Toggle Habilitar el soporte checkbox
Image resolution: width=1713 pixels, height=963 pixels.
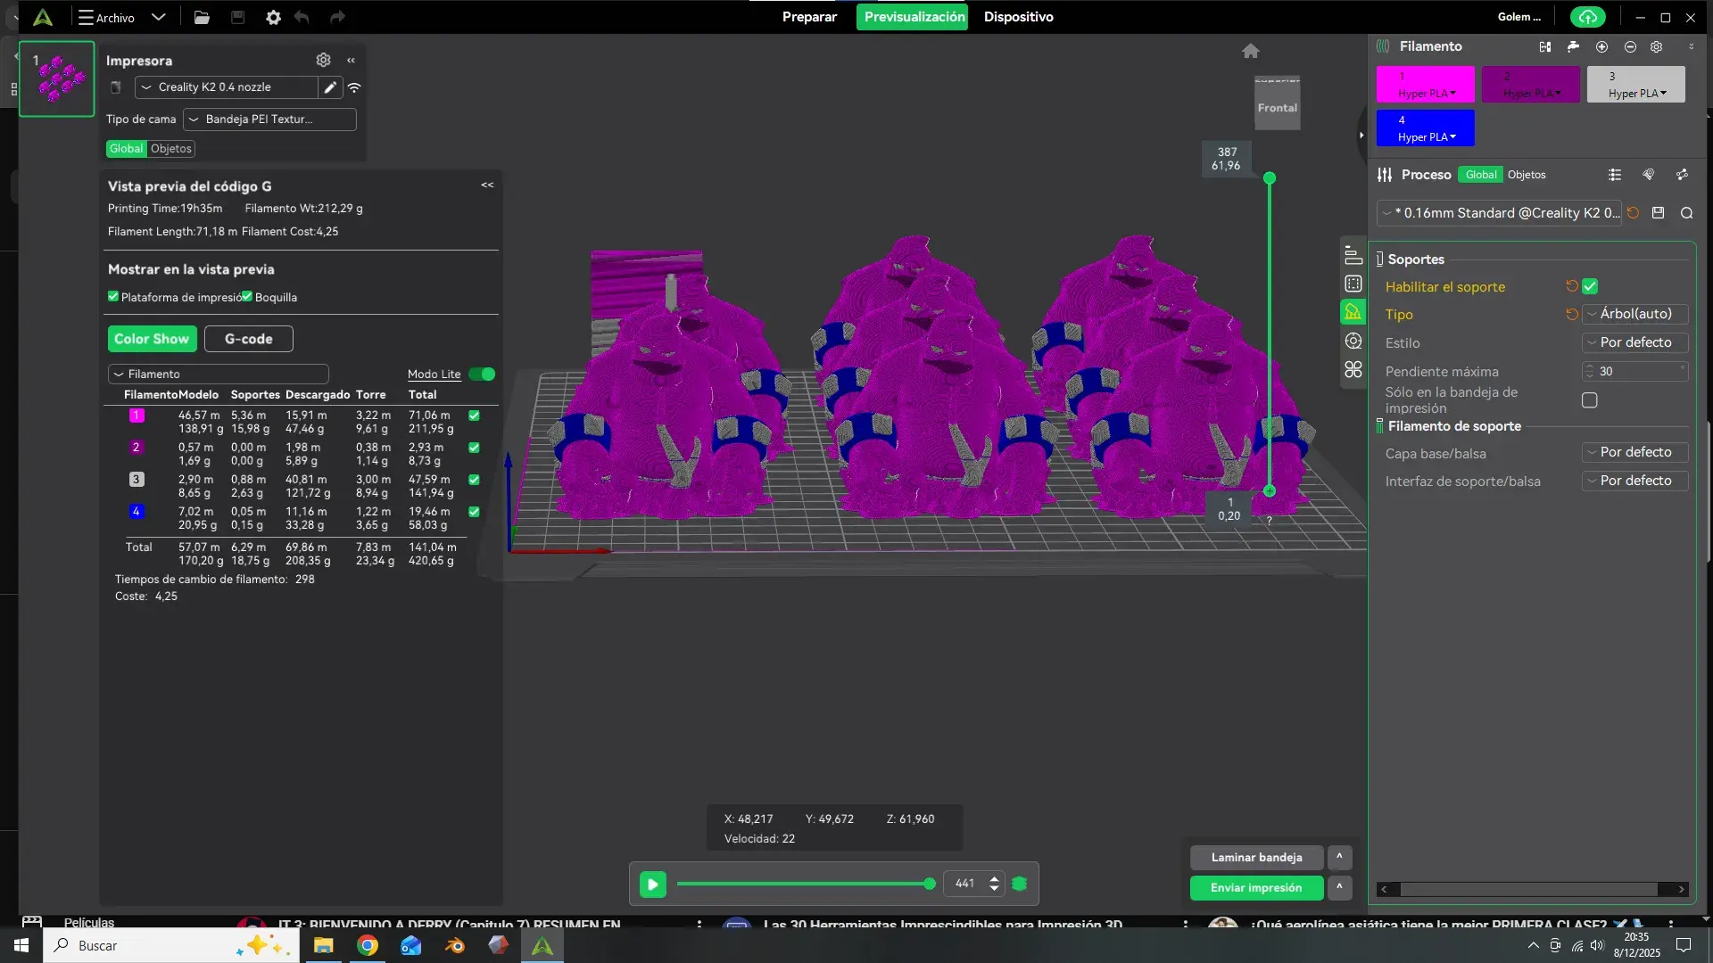(x=1590, y=286)
